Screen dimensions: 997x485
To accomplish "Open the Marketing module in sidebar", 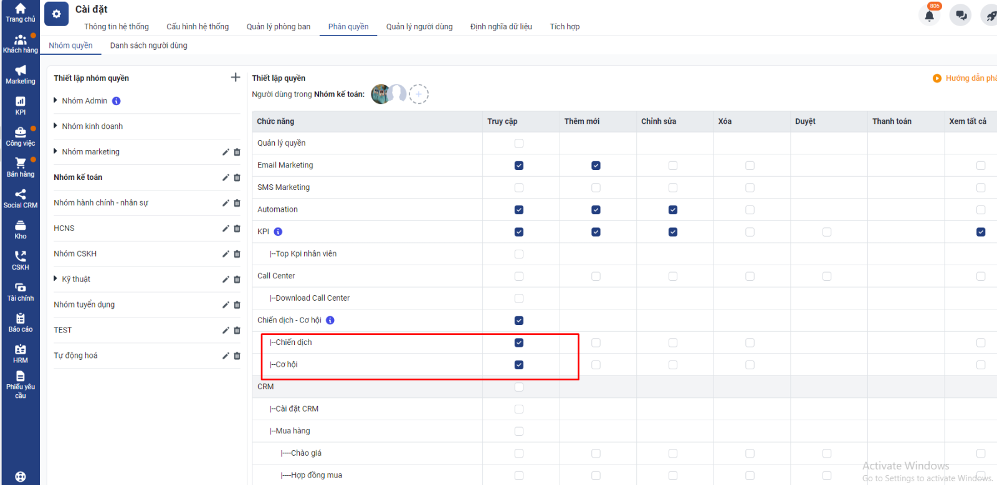I will point(21,75).
